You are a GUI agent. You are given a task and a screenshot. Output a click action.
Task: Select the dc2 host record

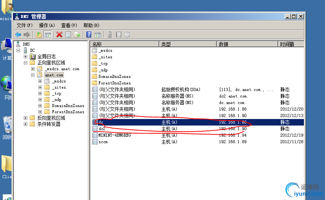pyautogui.click(x=198, y=129)
